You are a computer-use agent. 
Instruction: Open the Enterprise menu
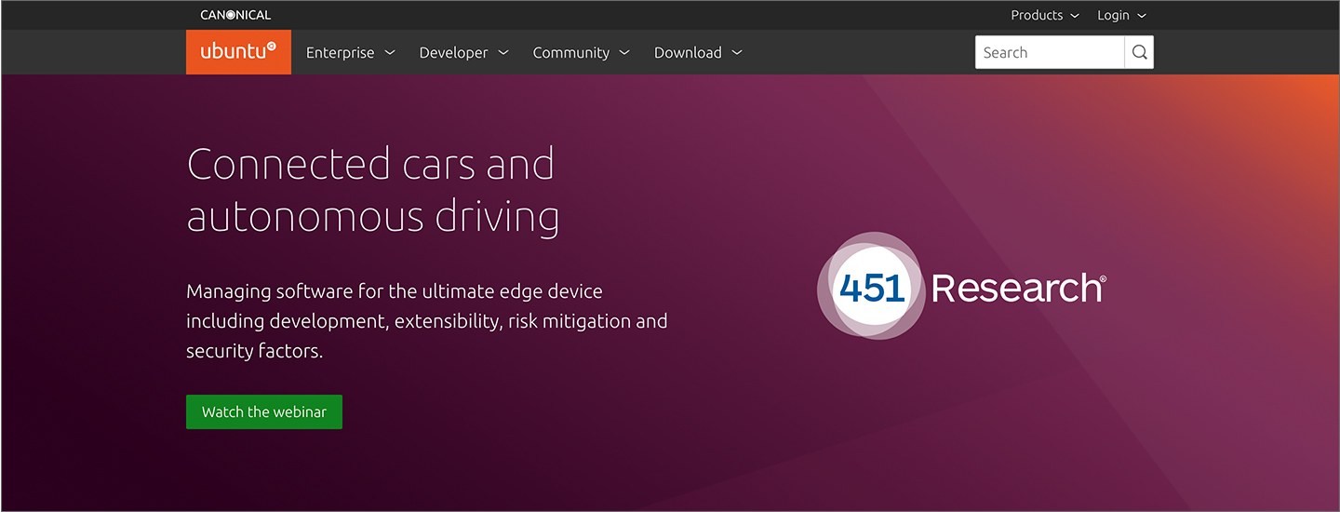coord(351,52)
